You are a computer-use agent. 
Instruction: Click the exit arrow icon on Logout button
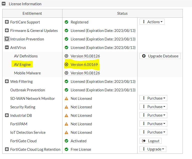coord(144,141)
